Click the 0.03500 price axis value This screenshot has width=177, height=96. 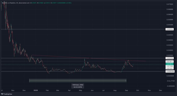pos(170,45)
